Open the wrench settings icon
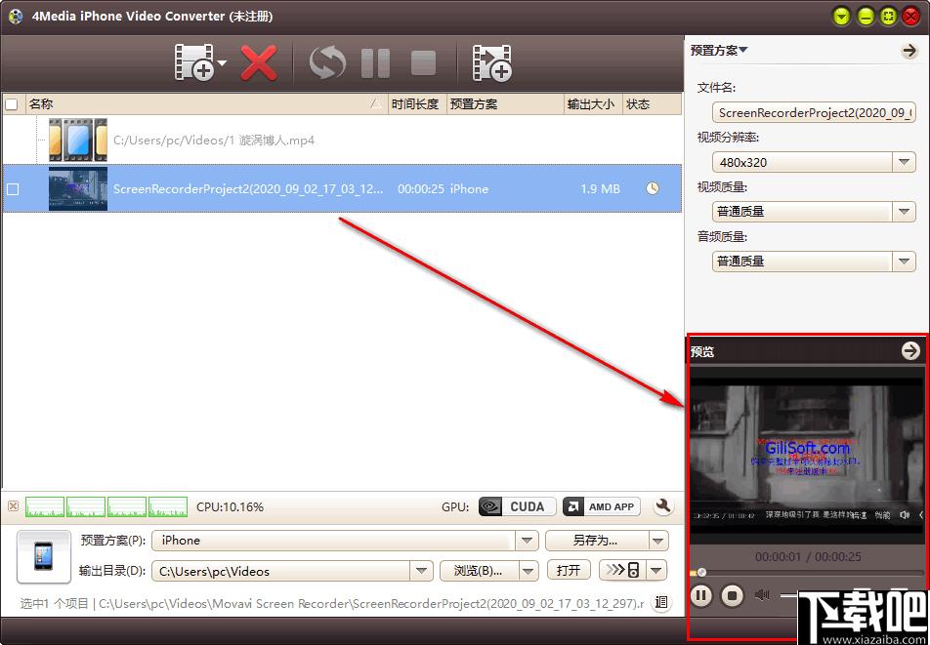Screen dimensions: 930x645 pyautogui.click(x=663, y=506)
